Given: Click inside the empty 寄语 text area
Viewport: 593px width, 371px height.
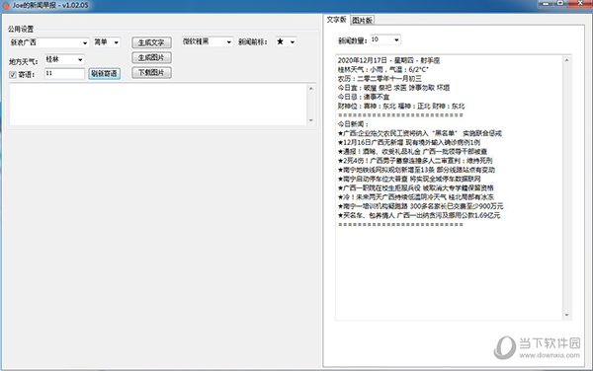Looking at the screenshot, I should click(x=158, y=105).
